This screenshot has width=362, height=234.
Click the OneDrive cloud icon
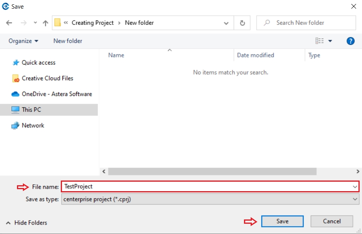(15, 94)
